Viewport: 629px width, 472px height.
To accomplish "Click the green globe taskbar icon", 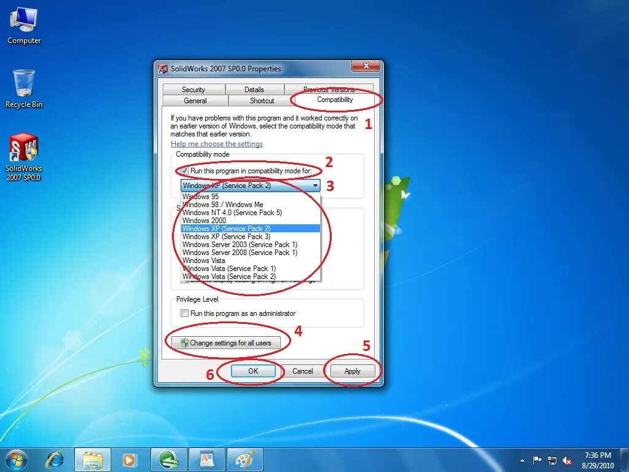I will pos(168,460).
